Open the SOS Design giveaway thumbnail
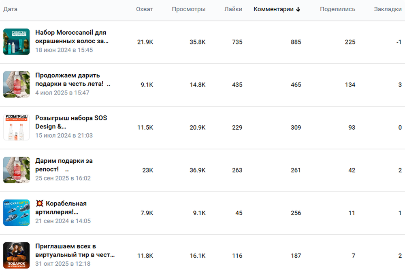The height and width of the screenshot is (275, 405). [16, 127]
